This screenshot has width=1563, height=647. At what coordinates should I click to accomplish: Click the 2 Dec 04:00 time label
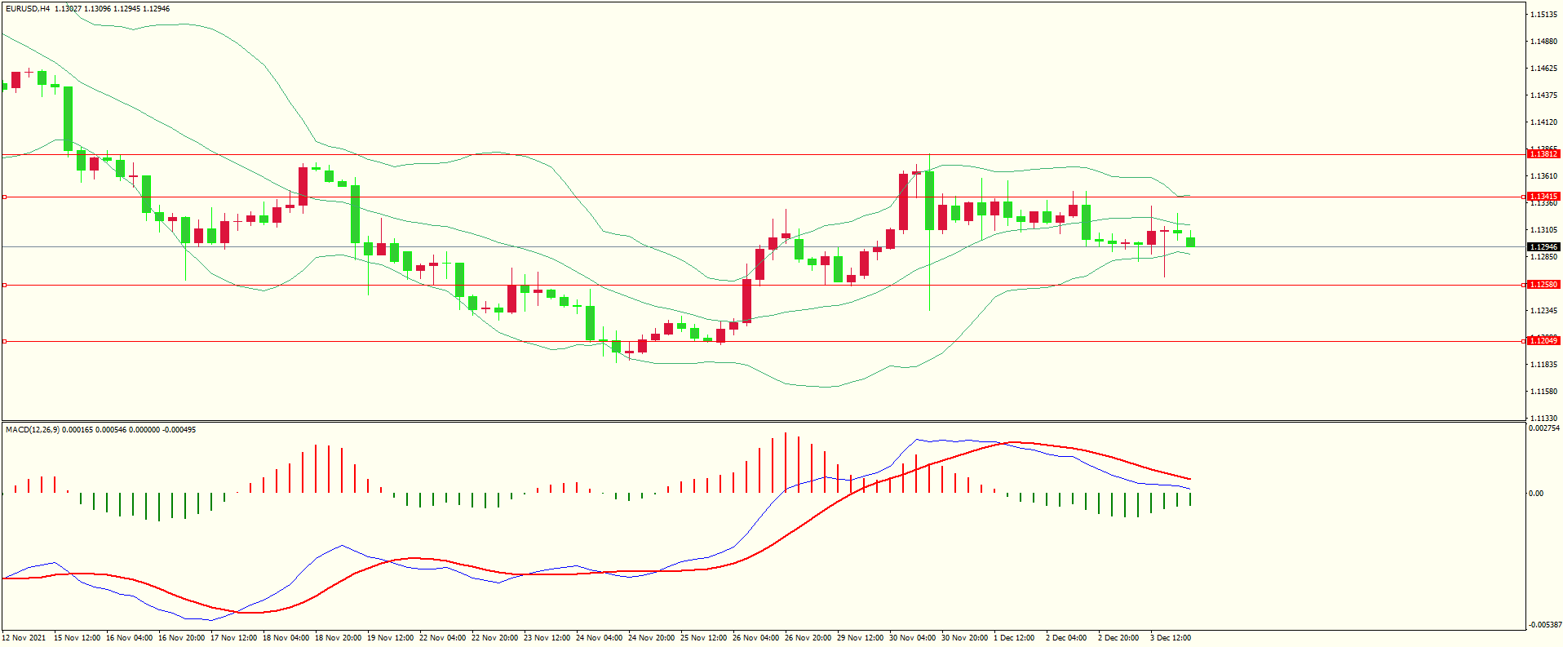point(1066,638)
